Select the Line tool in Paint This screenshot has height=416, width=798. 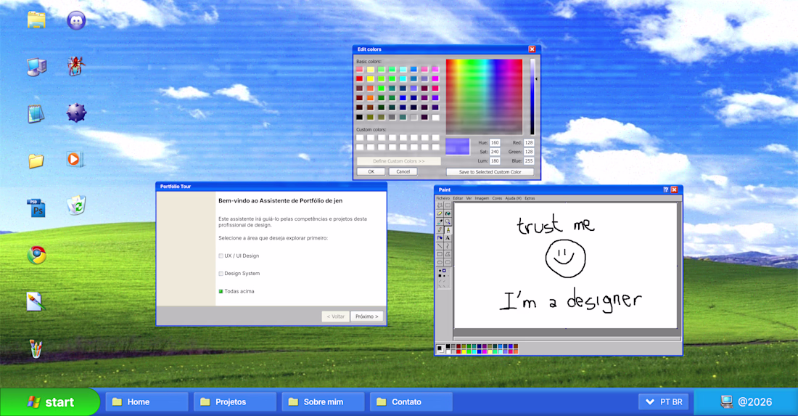440,246
